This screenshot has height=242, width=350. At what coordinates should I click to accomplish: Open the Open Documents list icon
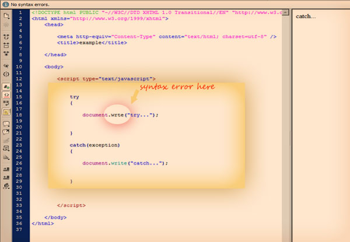pos(6,16)
